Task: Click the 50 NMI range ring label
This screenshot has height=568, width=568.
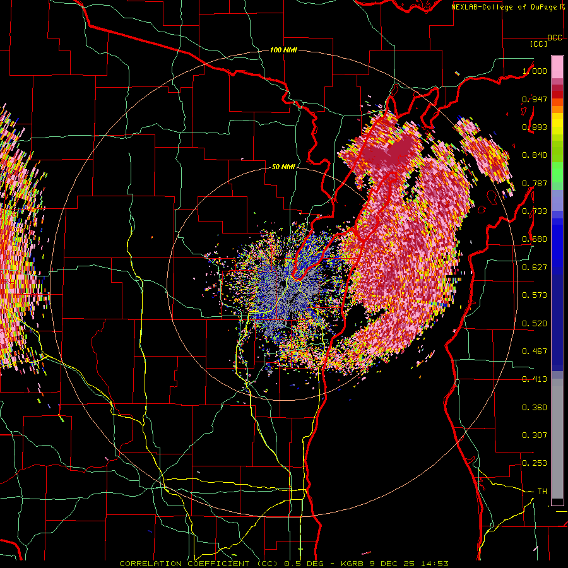Action: coord(283,167)
